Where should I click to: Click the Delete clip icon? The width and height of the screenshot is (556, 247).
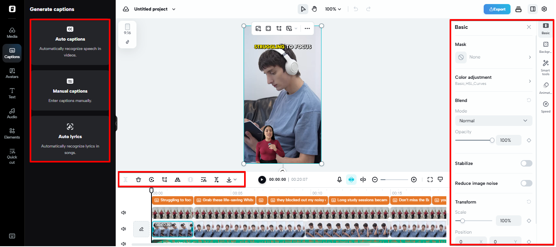coord(138,179)
